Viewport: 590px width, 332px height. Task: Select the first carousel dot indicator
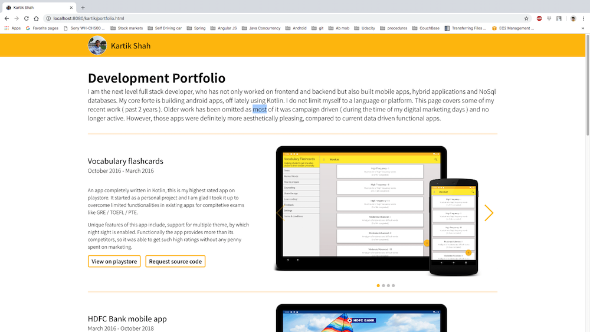click(378, 285)
